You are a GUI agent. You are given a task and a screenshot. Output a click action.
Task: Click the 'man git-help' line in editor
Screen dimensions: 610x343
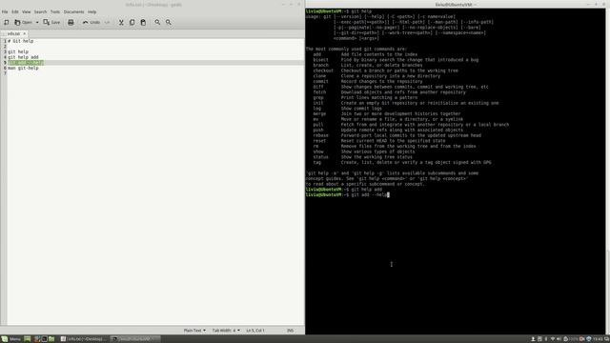[x=23, y=68]
